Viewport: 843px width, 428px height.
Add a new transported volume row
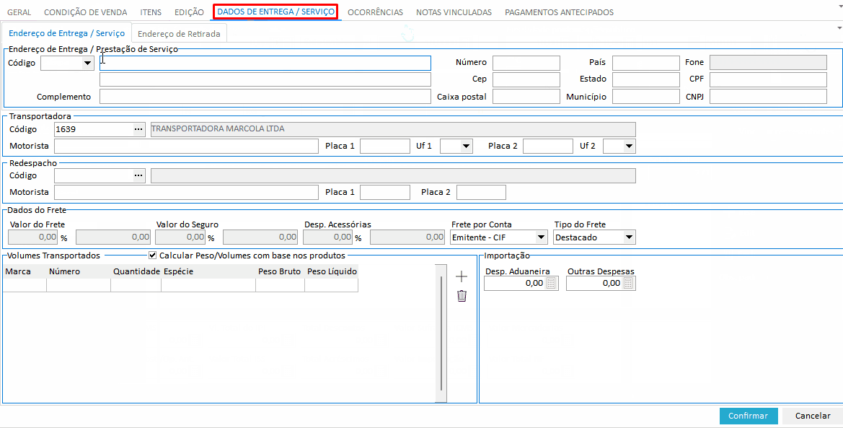(462, 276)
